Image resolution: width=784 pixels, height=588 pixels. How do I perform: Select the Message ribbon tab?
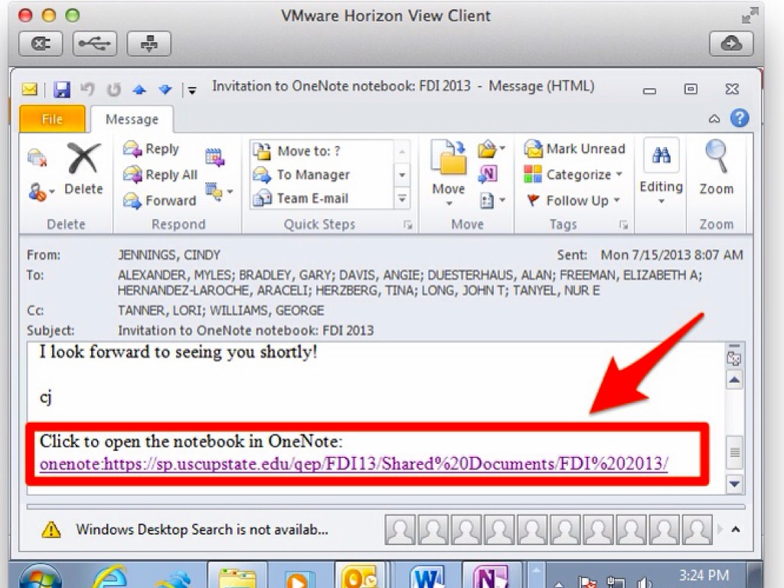[x=132, y=119]
